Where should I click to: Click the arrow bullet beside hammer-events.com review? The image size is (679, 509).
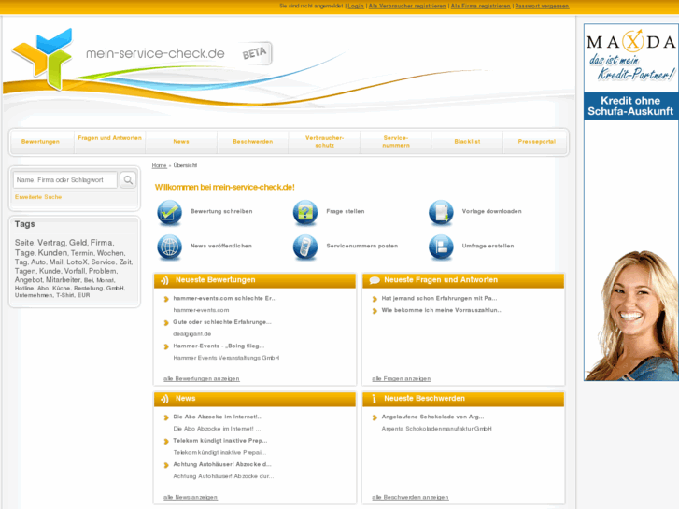(166, 299)
